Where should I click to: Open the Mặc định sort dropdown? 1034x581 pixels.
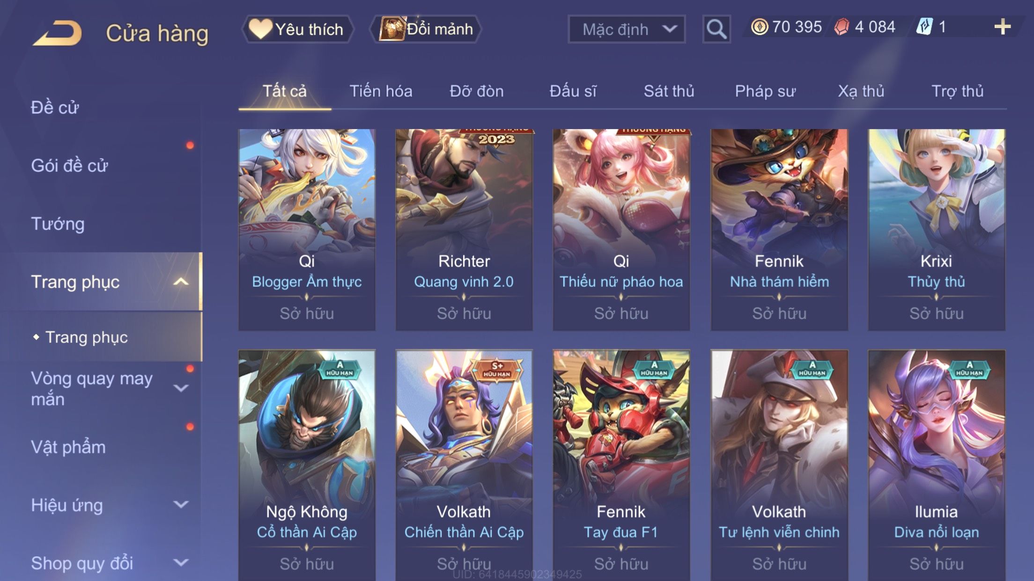[627, 29]
